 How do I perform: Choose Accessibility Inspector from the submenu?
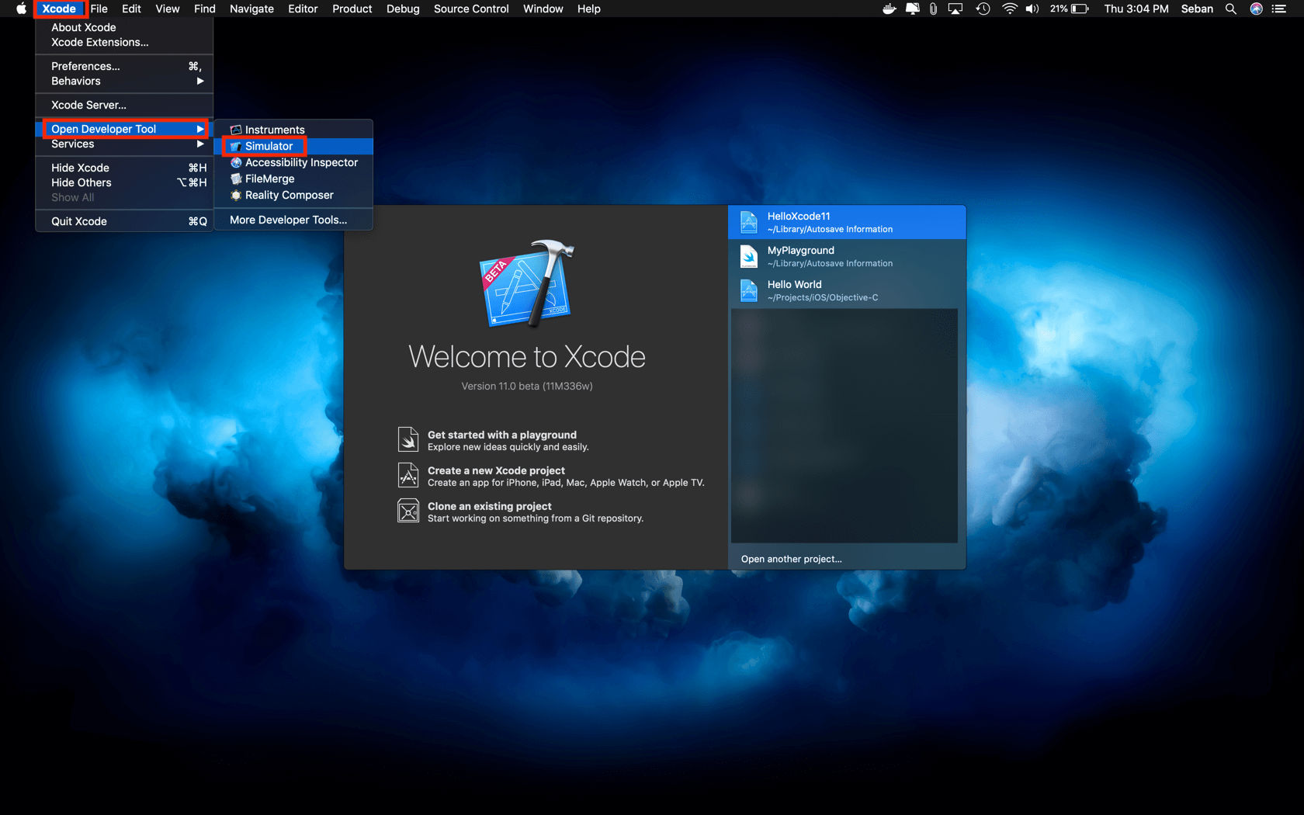pos(293,162)
